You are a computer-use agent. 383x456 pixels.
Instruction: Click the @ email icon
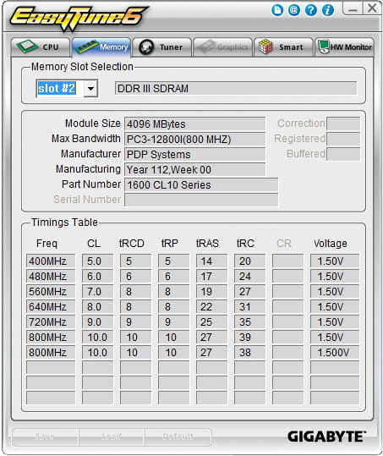(294, 10)
